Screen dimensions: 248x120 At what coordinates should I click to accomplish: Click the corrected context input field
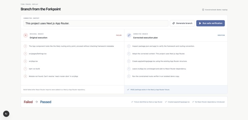pos(96,23)
